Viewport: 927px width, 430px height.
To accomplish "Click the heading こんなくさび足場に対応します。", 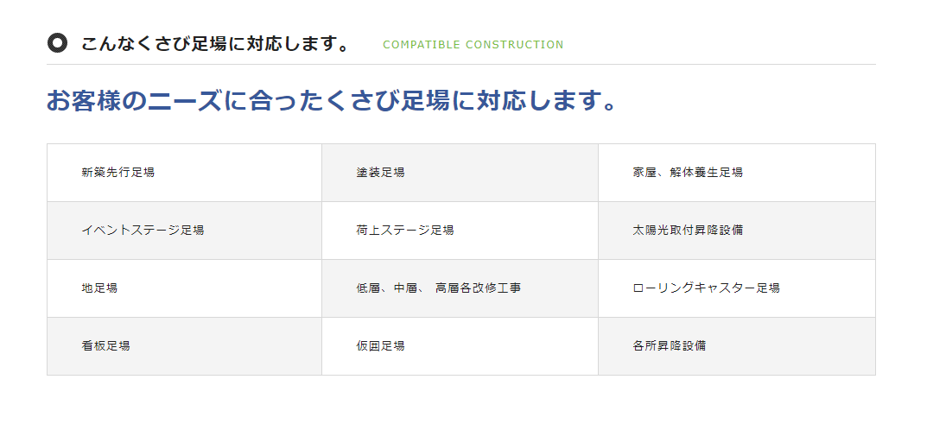I will [216, 44].
